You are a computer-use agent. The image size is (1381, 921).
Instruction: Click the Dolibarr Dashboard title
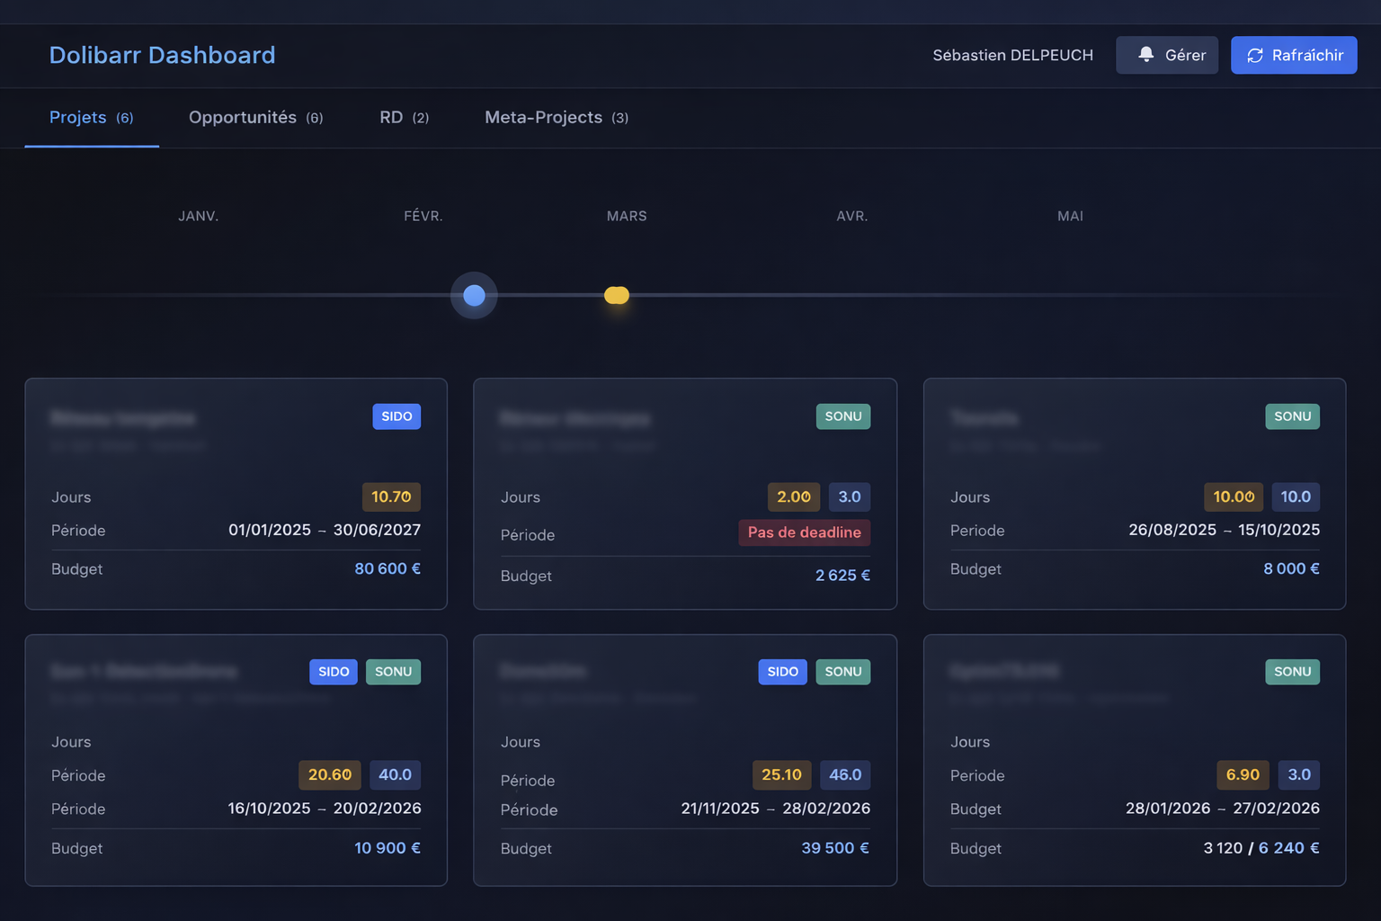(163, 55)
